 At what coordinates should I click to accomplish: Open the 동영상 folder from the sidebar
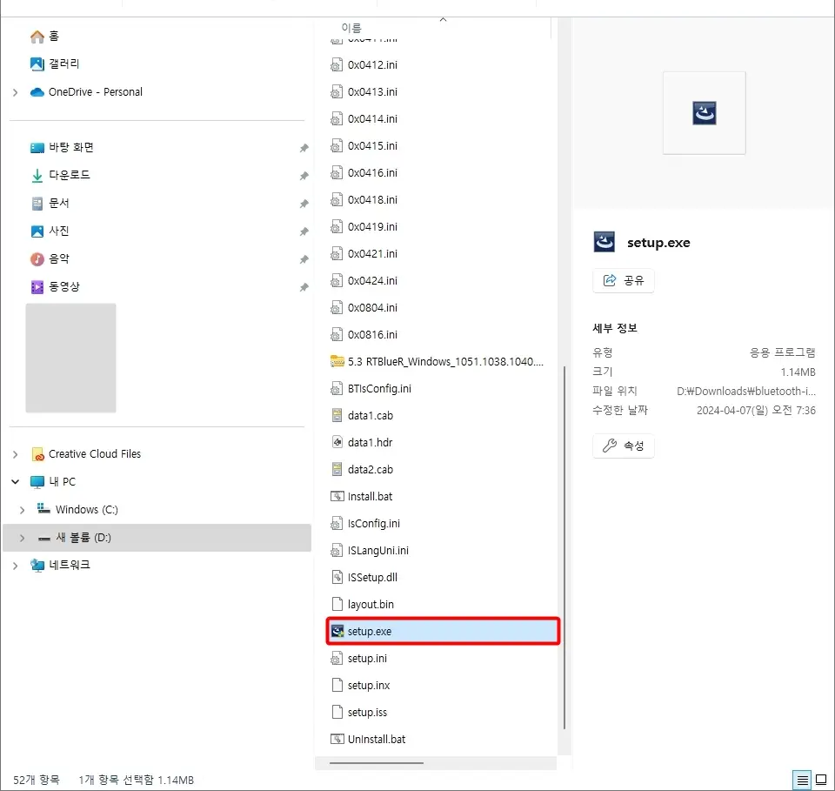[68, 286]
